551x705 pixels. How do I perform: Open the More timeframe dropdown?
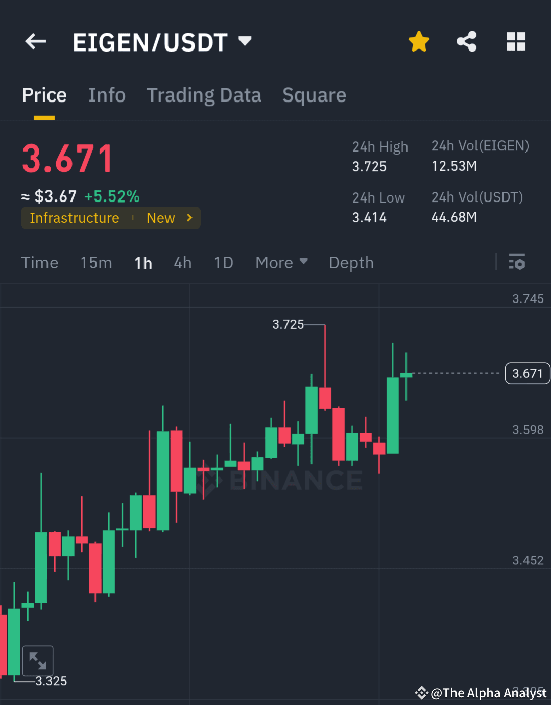tap(281, 262)
